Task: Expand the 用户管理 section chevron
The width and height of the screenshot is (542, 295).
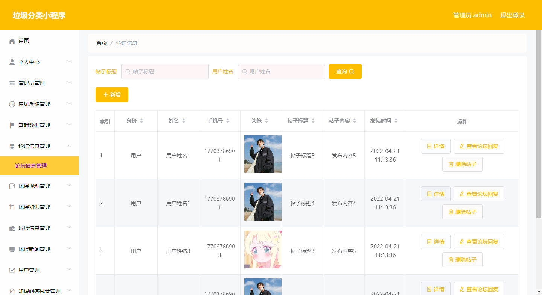Action: tap(69, 269)
